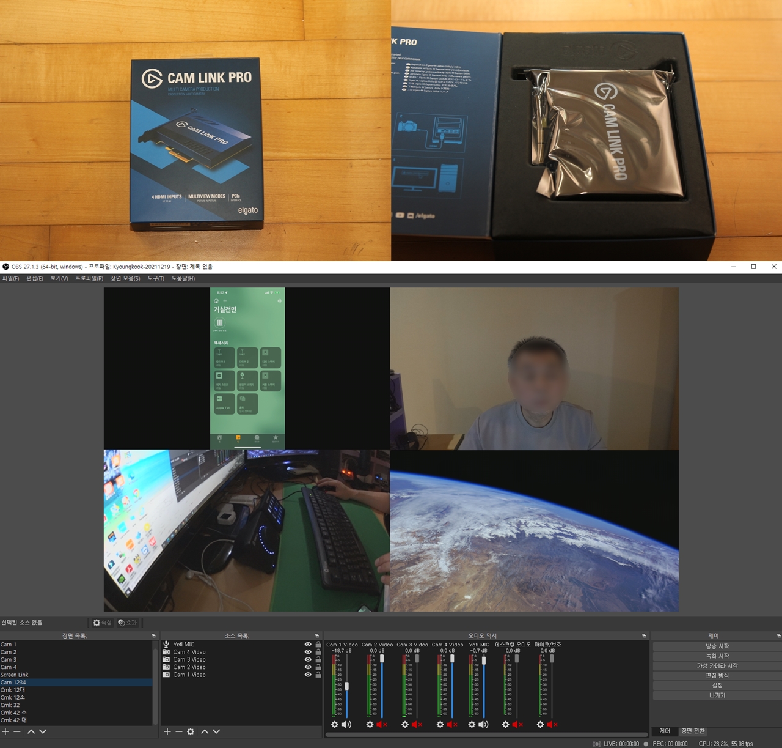782x748 pixels.
Task: Unmute the Cam 3 Video audio channel
Action: 417,725
